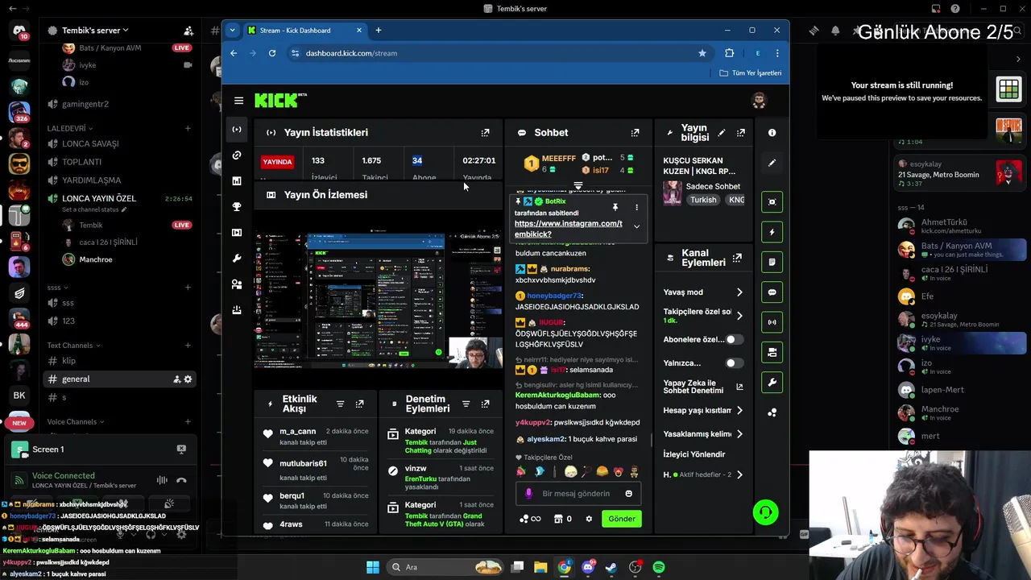
Task: Expand the pinned Instagram message chevron
Action: click(x=636, y=226)
